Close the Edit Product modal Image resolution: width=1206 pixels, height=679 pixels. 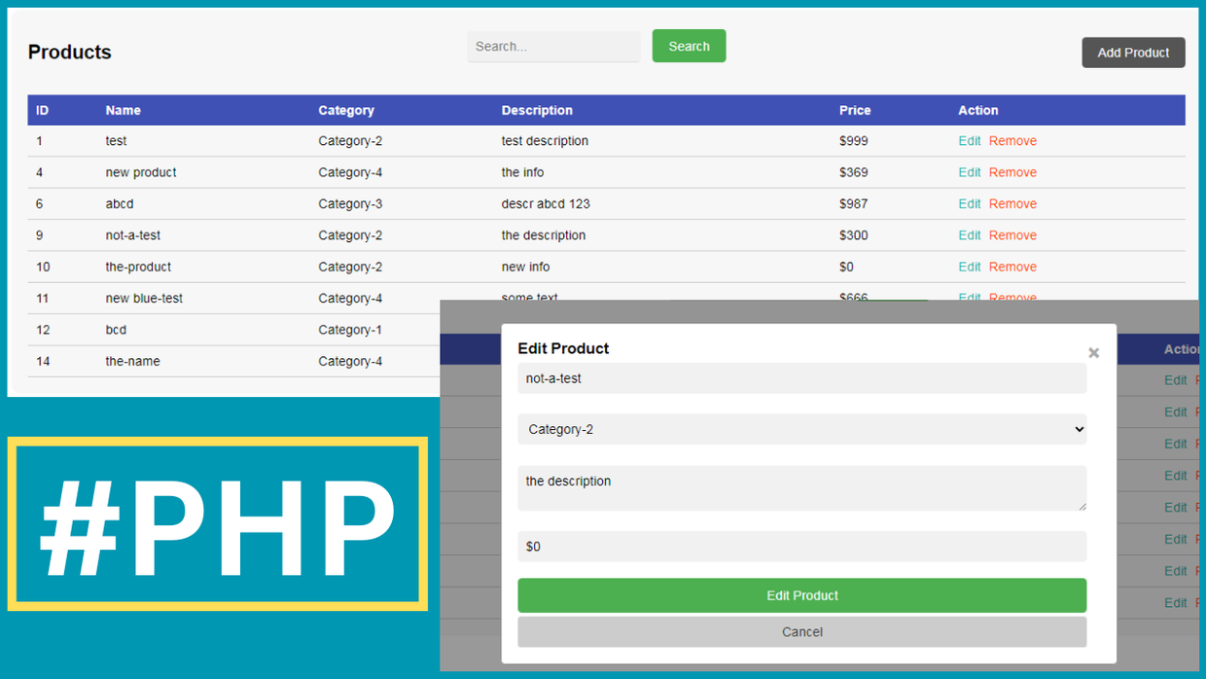(x=1093, y=352)
